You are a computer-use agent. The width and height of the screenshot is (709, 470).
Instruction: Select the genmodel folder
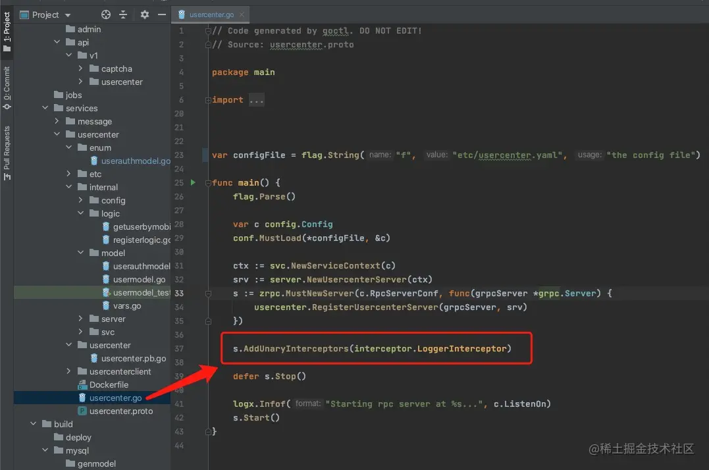click(90, 463)
